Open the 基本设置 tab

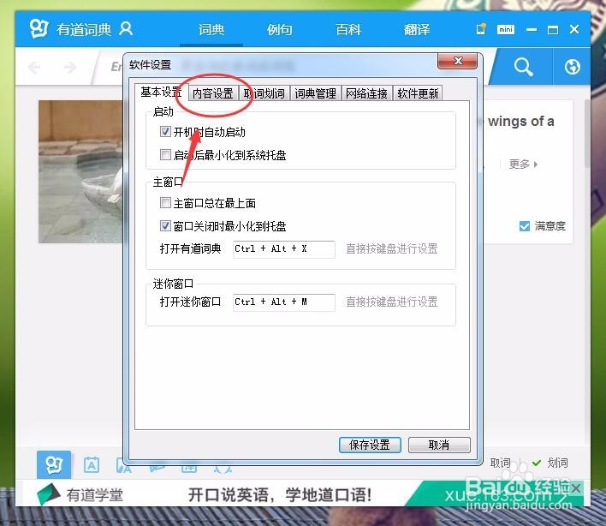pos(161,92)
